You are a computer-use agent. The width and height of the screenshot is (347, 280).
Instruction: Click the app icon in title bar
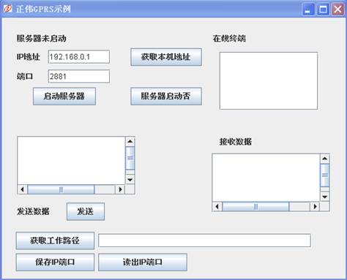(7, 9)
